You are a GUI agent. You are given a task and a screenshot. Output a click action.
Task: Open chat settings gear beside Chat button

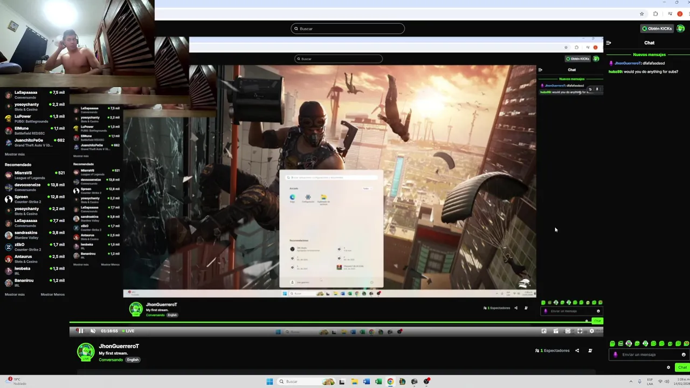[668, 368]
